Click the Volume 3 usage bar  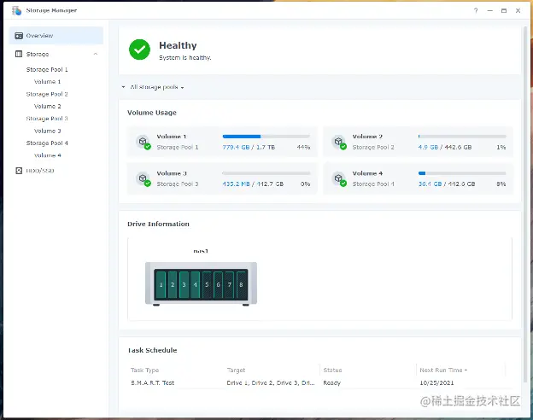click(266, 173)
